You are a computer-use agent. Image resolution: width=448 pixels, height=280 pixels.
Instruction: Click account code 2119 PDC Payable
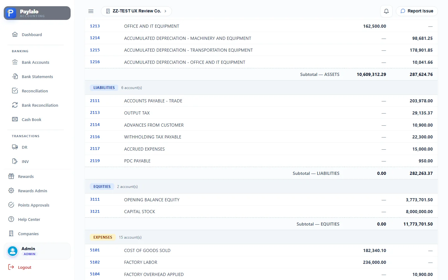coord(95,161)
